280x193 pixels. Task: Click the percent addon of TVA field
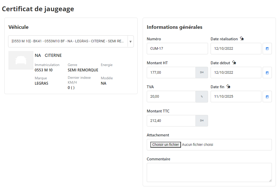click(x=202, y=96)
